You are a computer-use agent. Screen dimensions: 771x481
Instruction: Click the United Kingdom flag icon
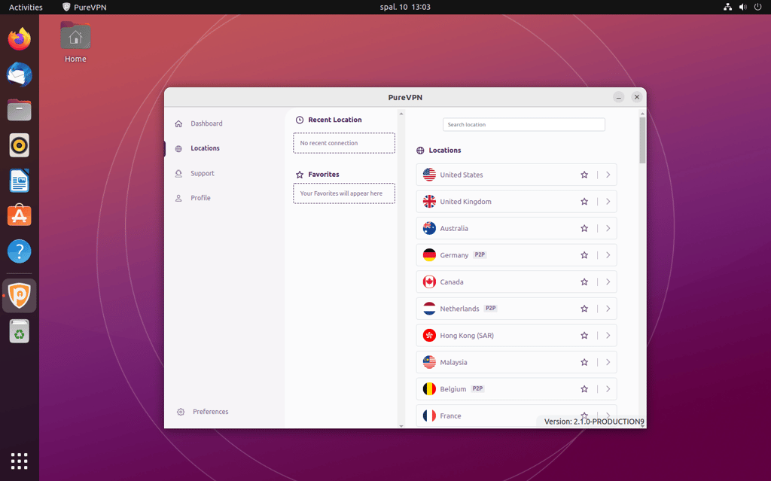[x=429, y=202]
